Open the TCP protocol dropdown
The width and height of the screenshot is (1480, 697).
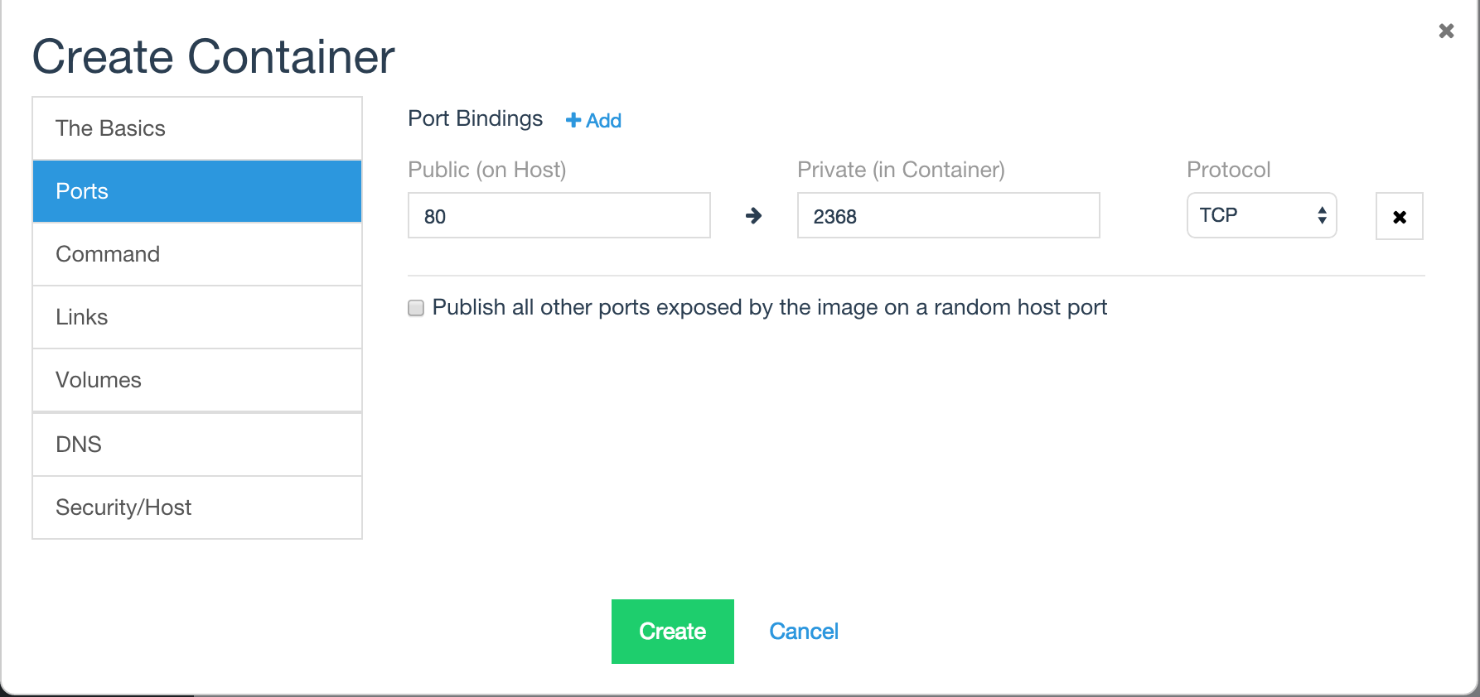1261,215
